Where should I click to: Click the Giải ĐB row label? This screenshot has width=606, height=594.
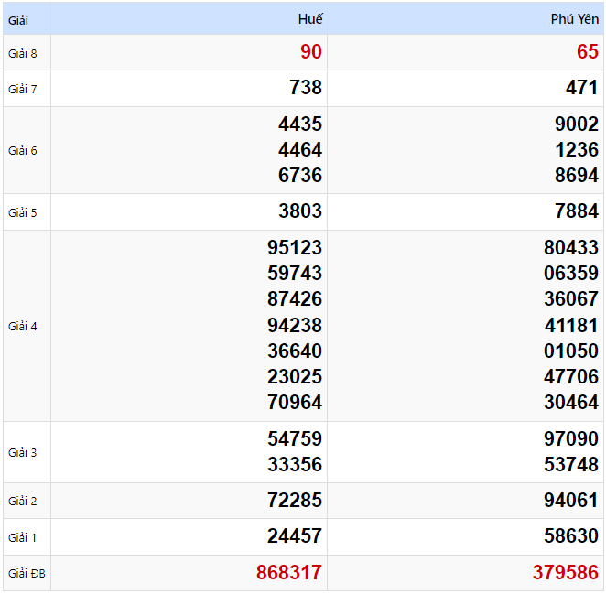[x=26, y=574]
